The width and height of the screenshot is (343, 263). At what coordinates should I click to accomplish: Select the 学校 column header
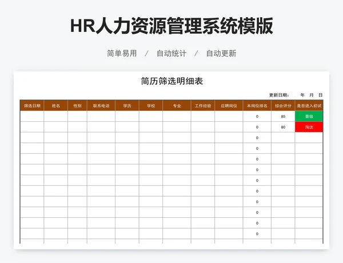click(151, 106)
